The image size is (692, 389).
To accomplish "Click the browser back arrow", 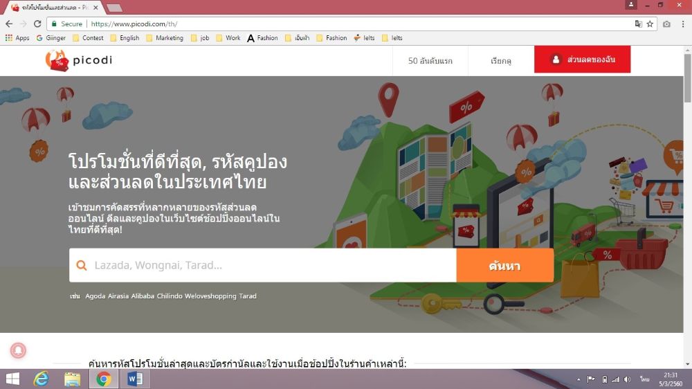I will pyautogui.click(x=9, y=24).
